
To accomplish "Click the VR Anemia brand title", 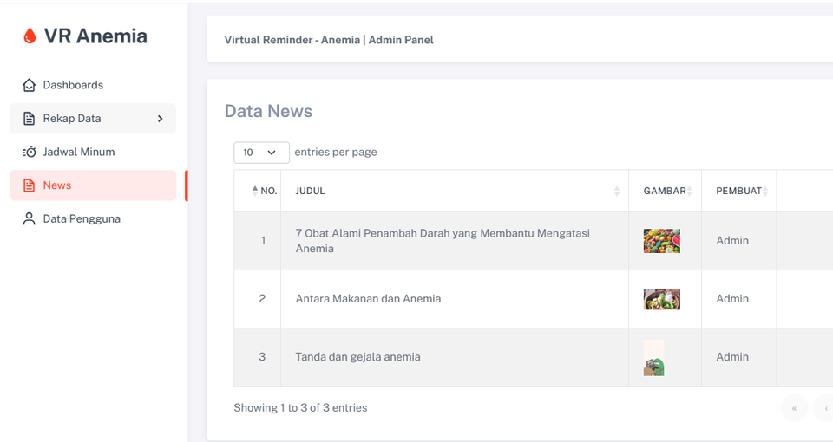I will pyautogui.click(x=95, y=36).
